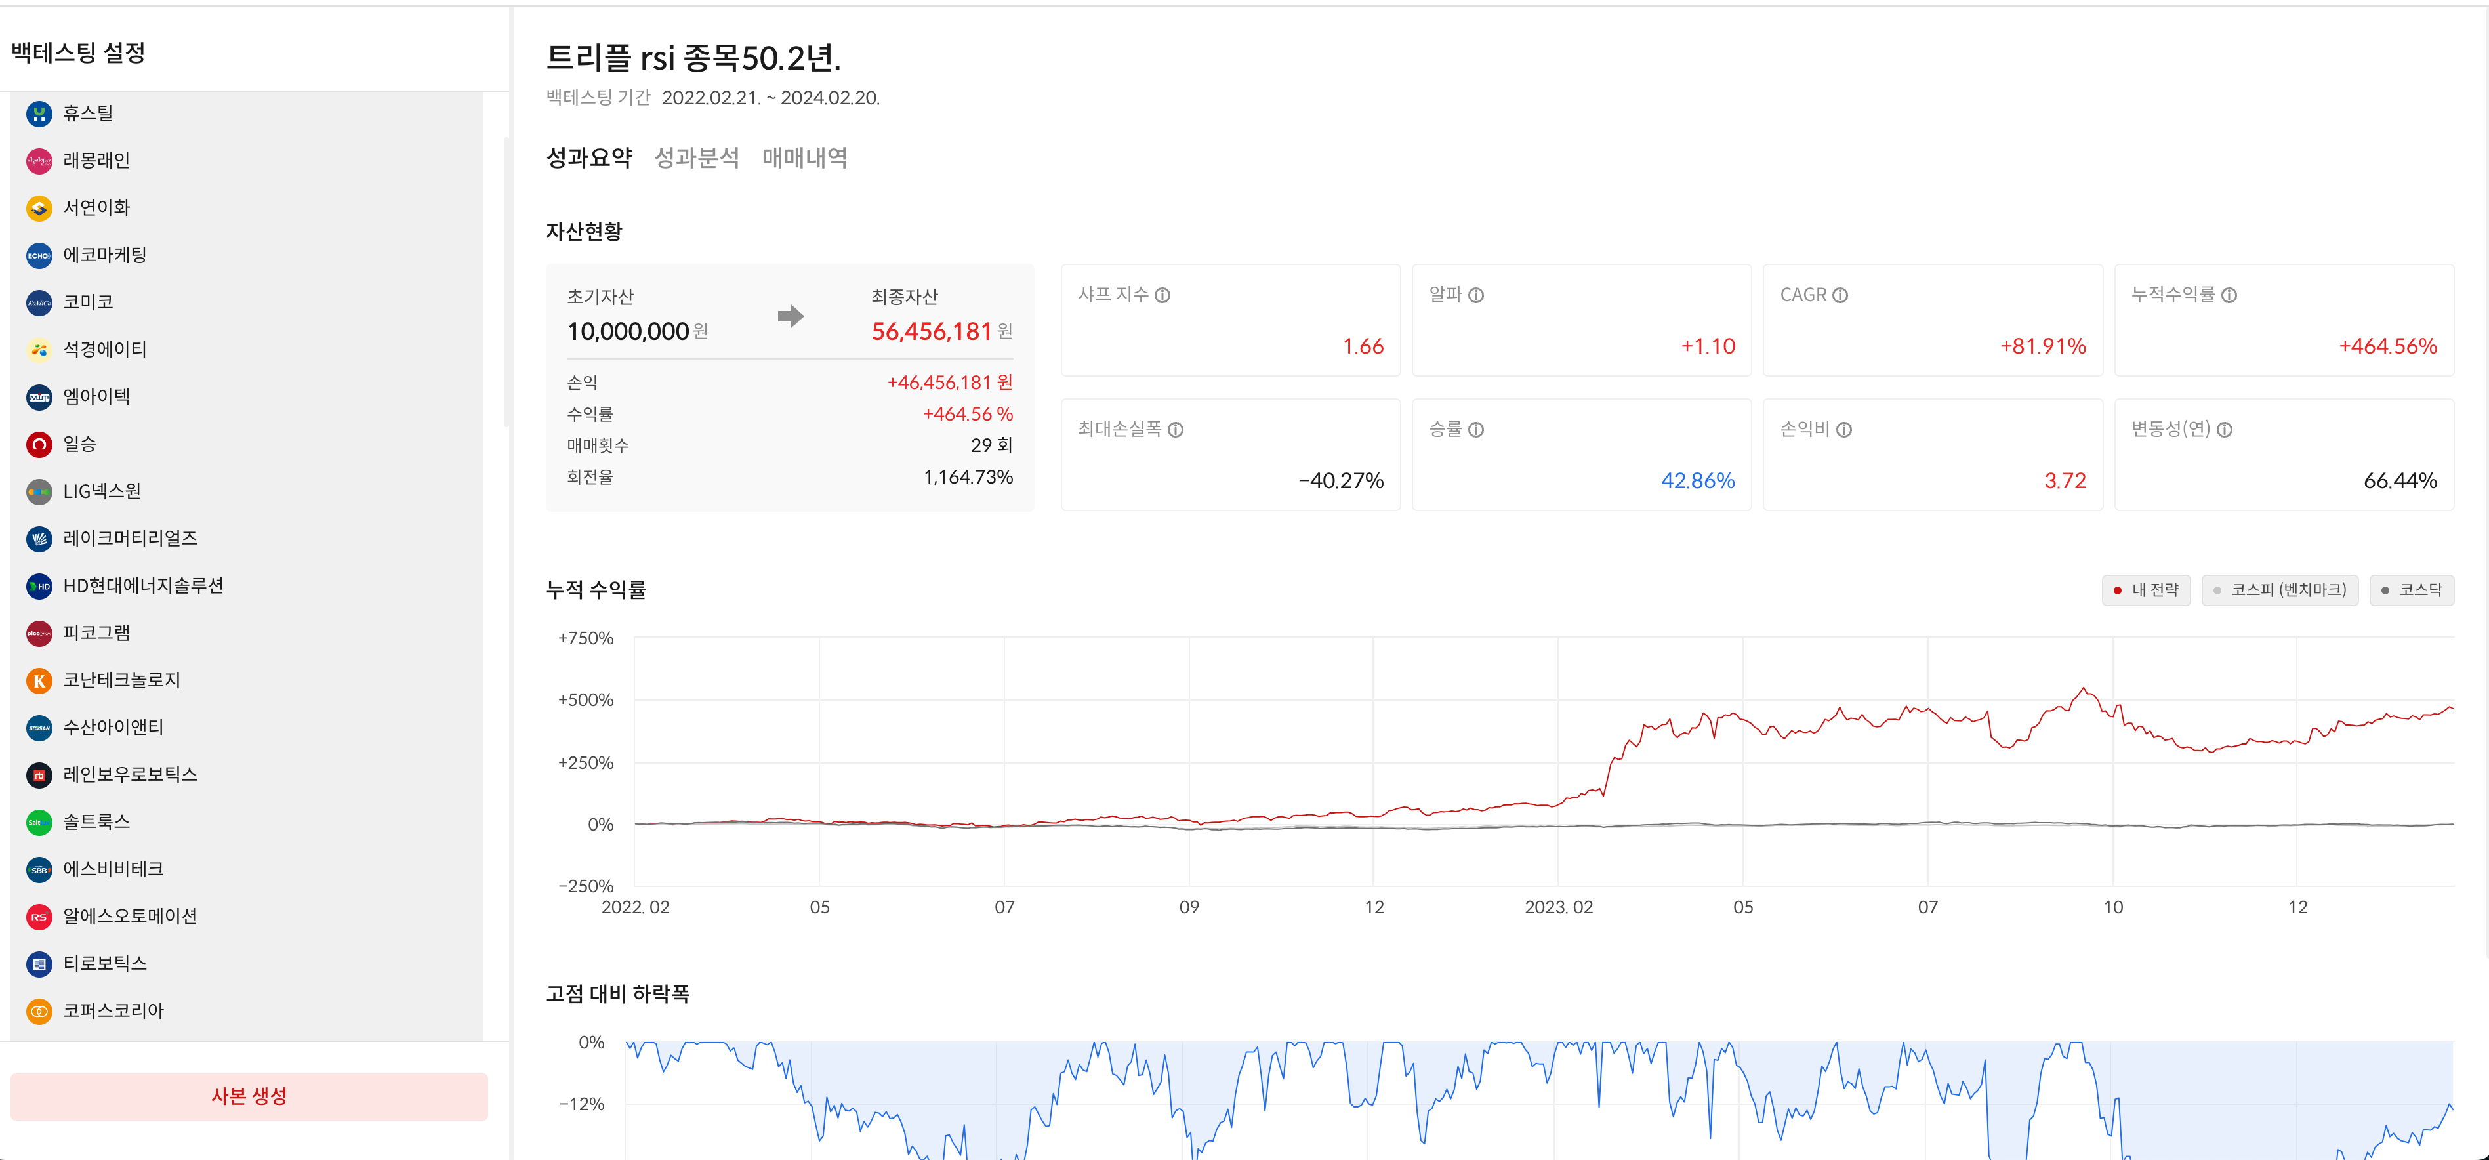
Task: Click the 매매횟수 value 29 회
Action: (x=991, y=445)
